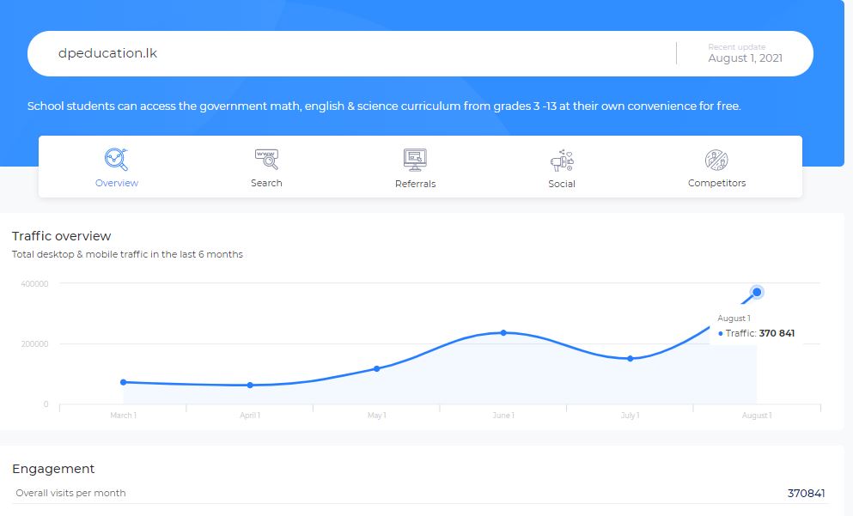Screen dimensions: 853x516
Task: Click the May 1 chart data point
Action: [376, 368]
